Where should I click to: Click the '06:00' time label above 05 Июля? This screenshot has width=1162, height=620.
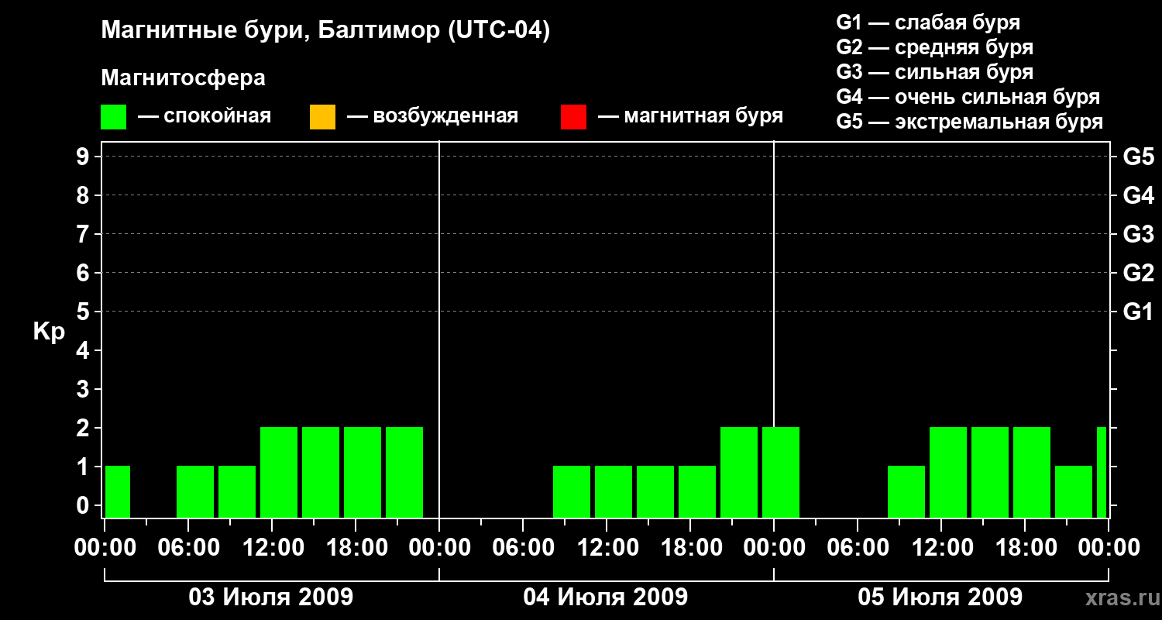pos(858,548)
